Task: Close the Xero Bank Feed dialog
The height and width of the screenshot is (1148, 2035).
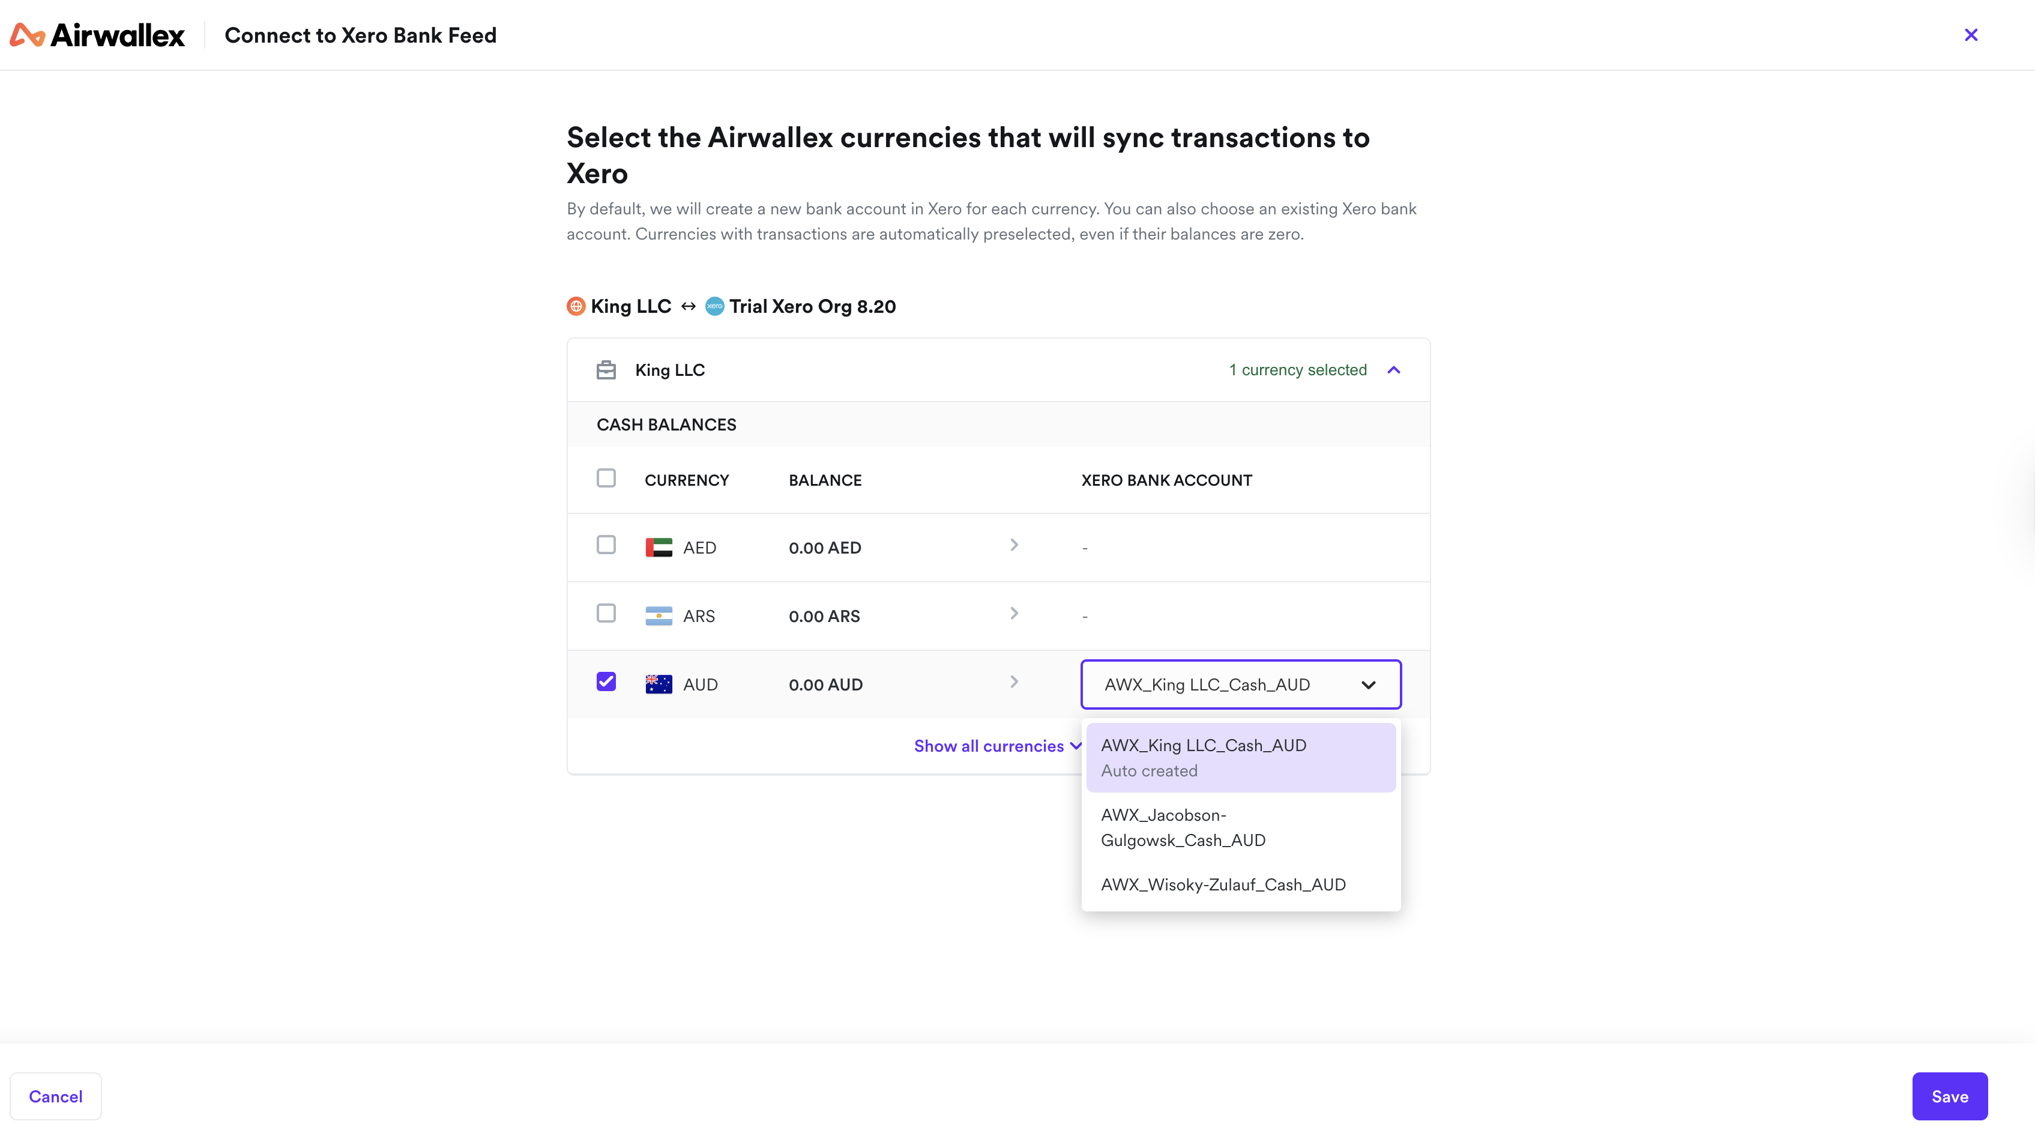Action: click(1971, 35)
